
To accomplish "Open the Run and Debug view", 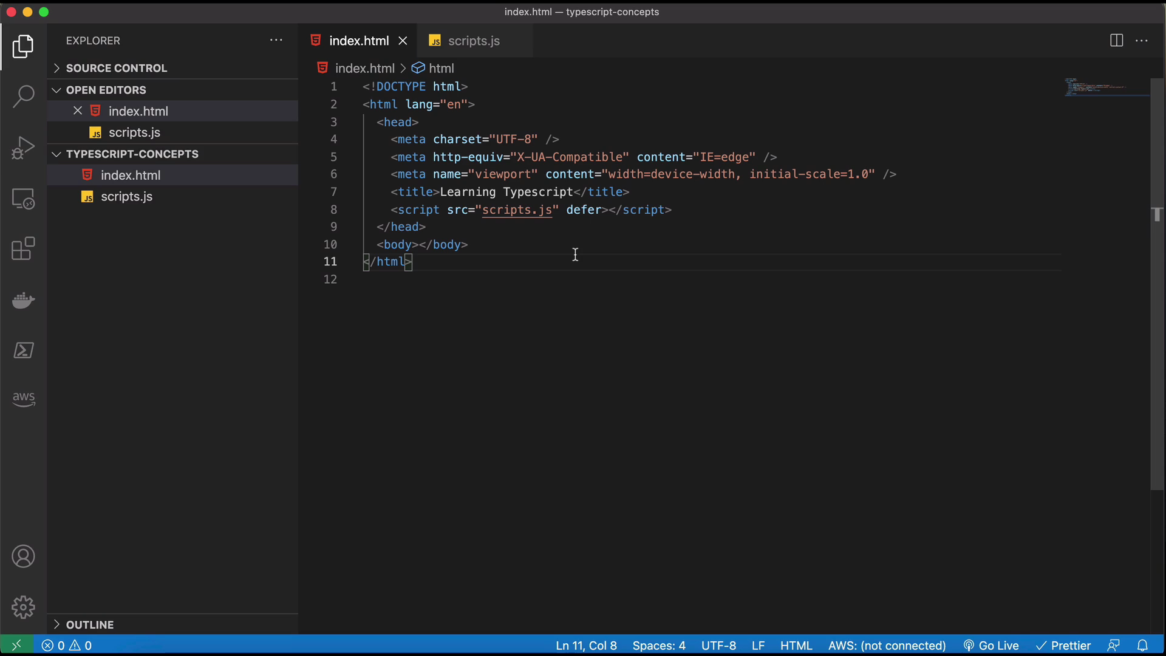I will click(x=23, y=148).
